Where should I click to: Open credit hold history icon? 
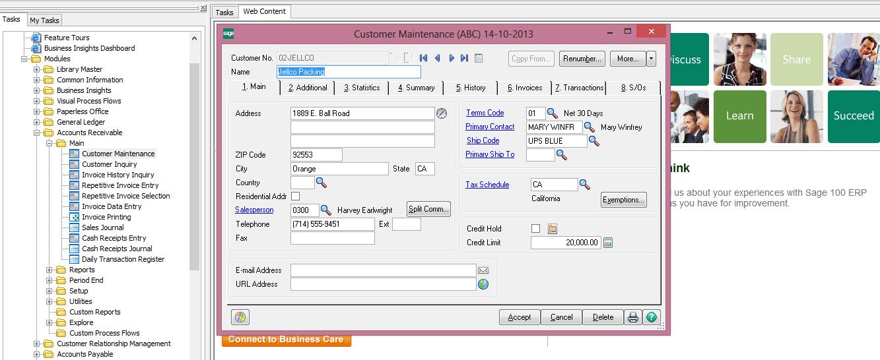[553, 229]
